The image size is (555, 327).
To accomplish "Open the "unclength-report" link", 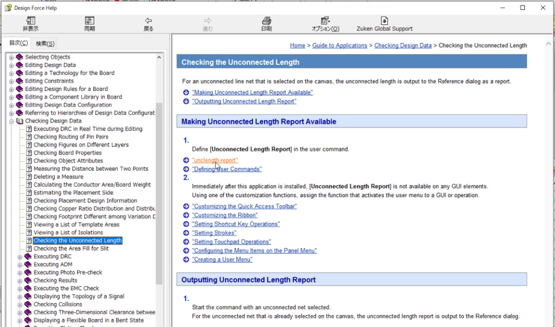I will pos(215,160).
